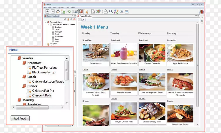Select Crescent Rolls in the menu tree

pos(42,95)
